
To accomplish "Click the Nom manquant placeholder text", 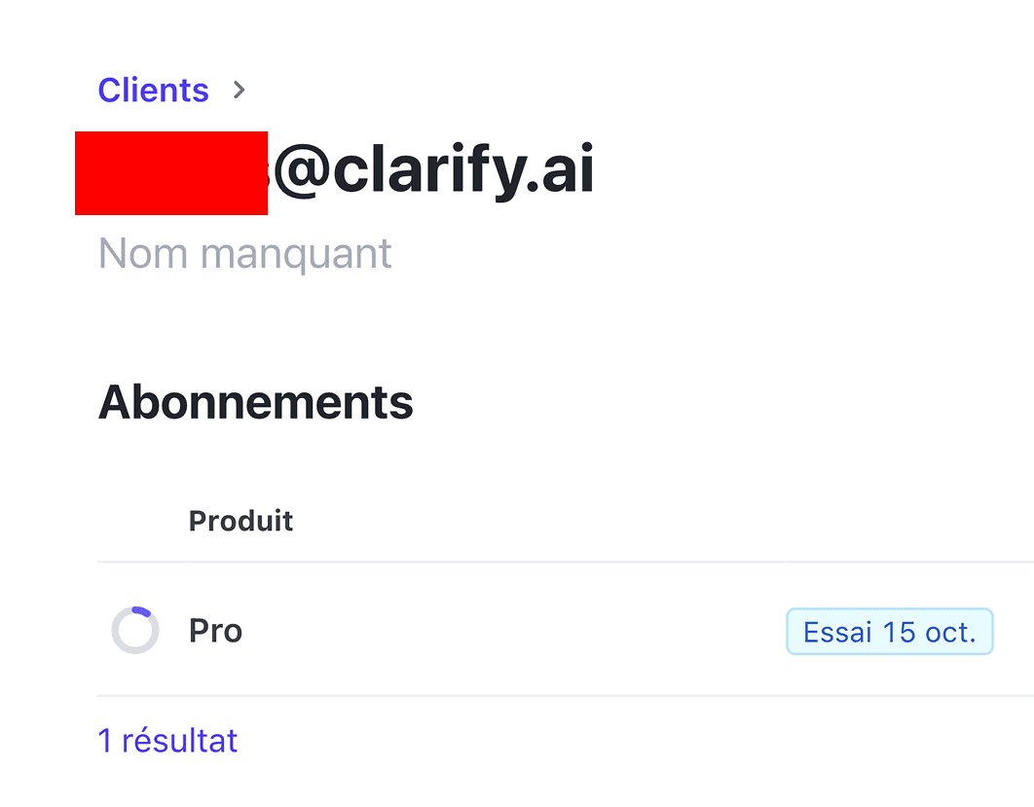I will coord(244,253).
